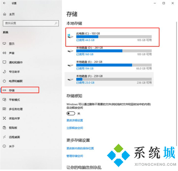
Task: Click the D: drive usage bar
Action: [x=114, y=51]
